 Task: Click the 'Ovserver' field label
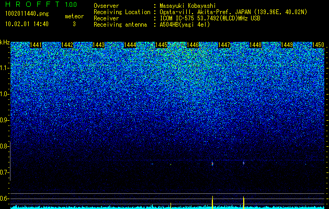point(106,6)
